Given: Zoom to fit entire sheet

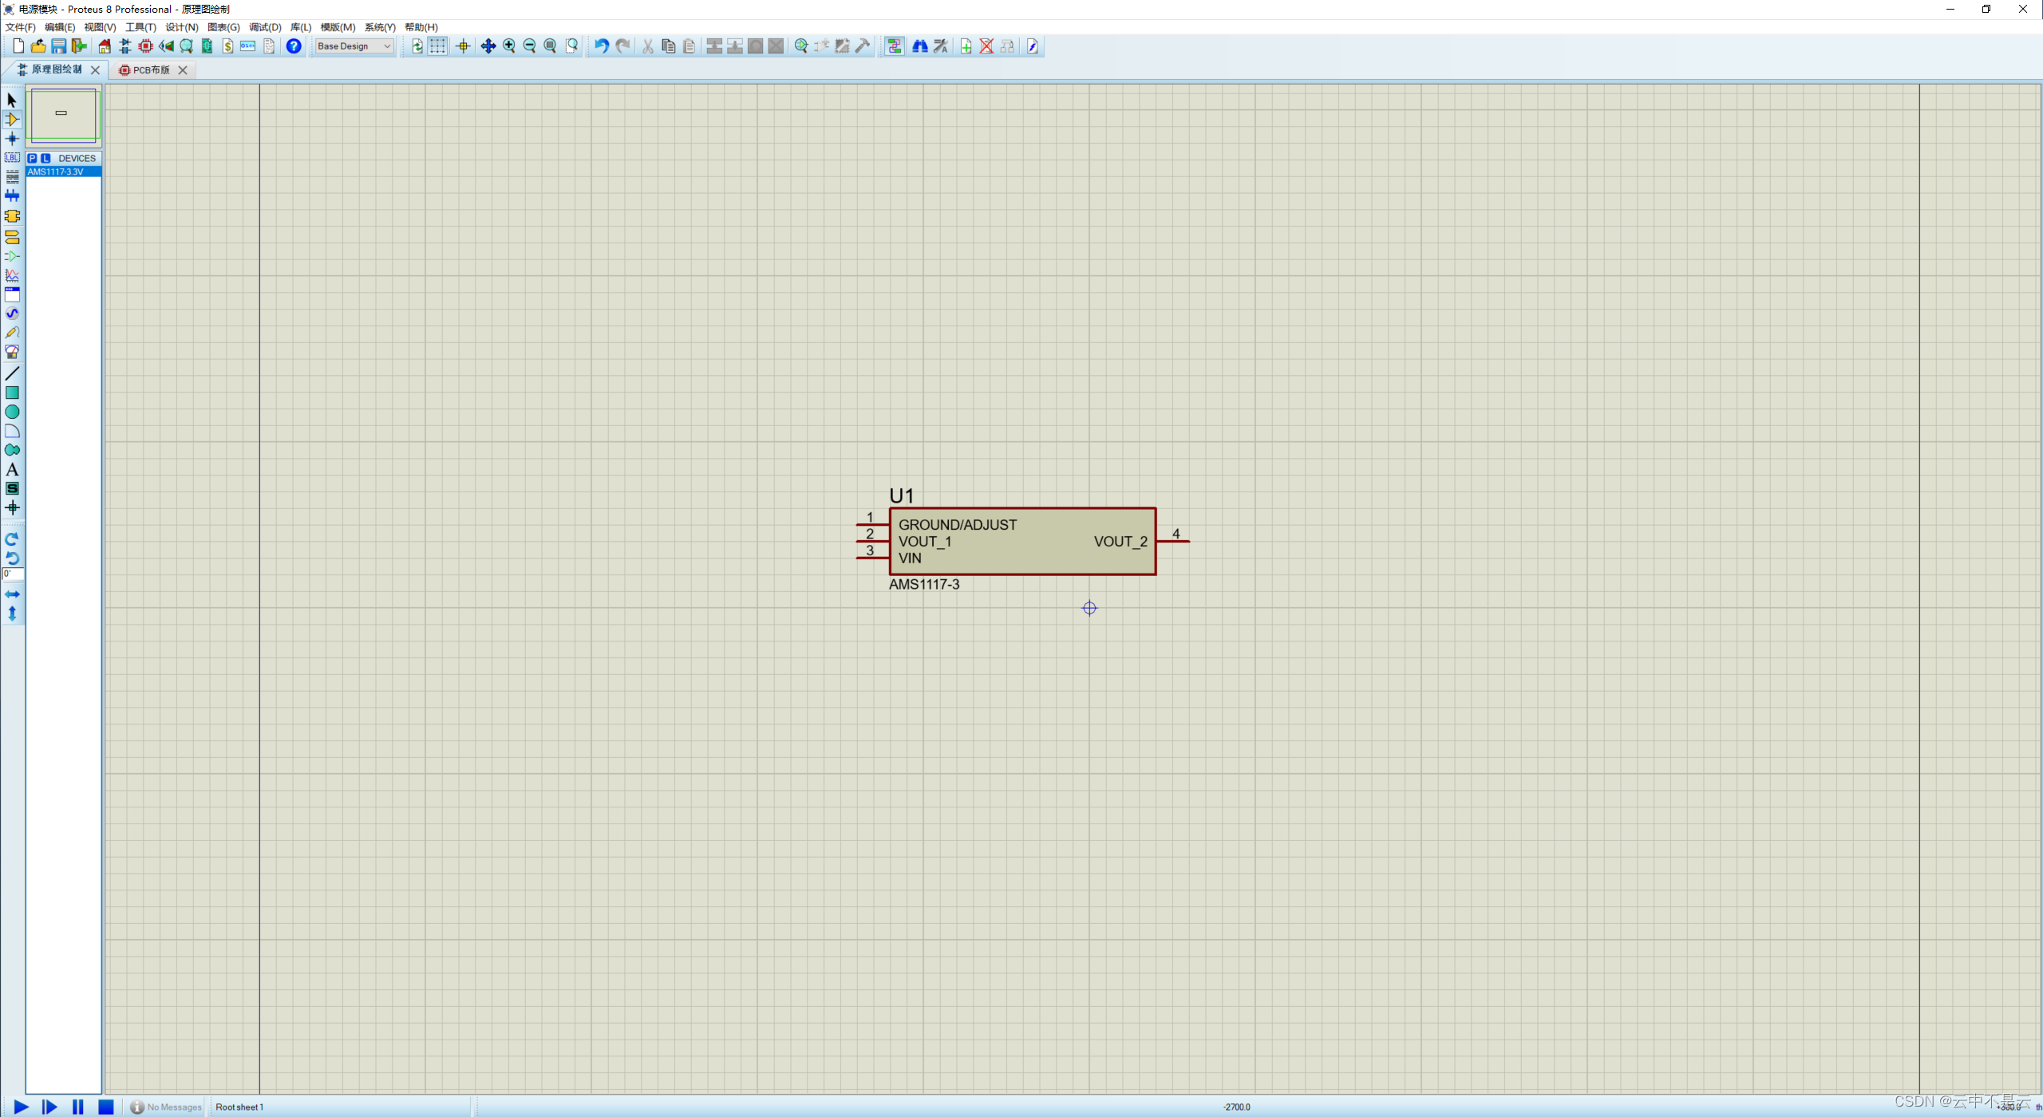Looking at the screenshot, I should coord(550,46).
